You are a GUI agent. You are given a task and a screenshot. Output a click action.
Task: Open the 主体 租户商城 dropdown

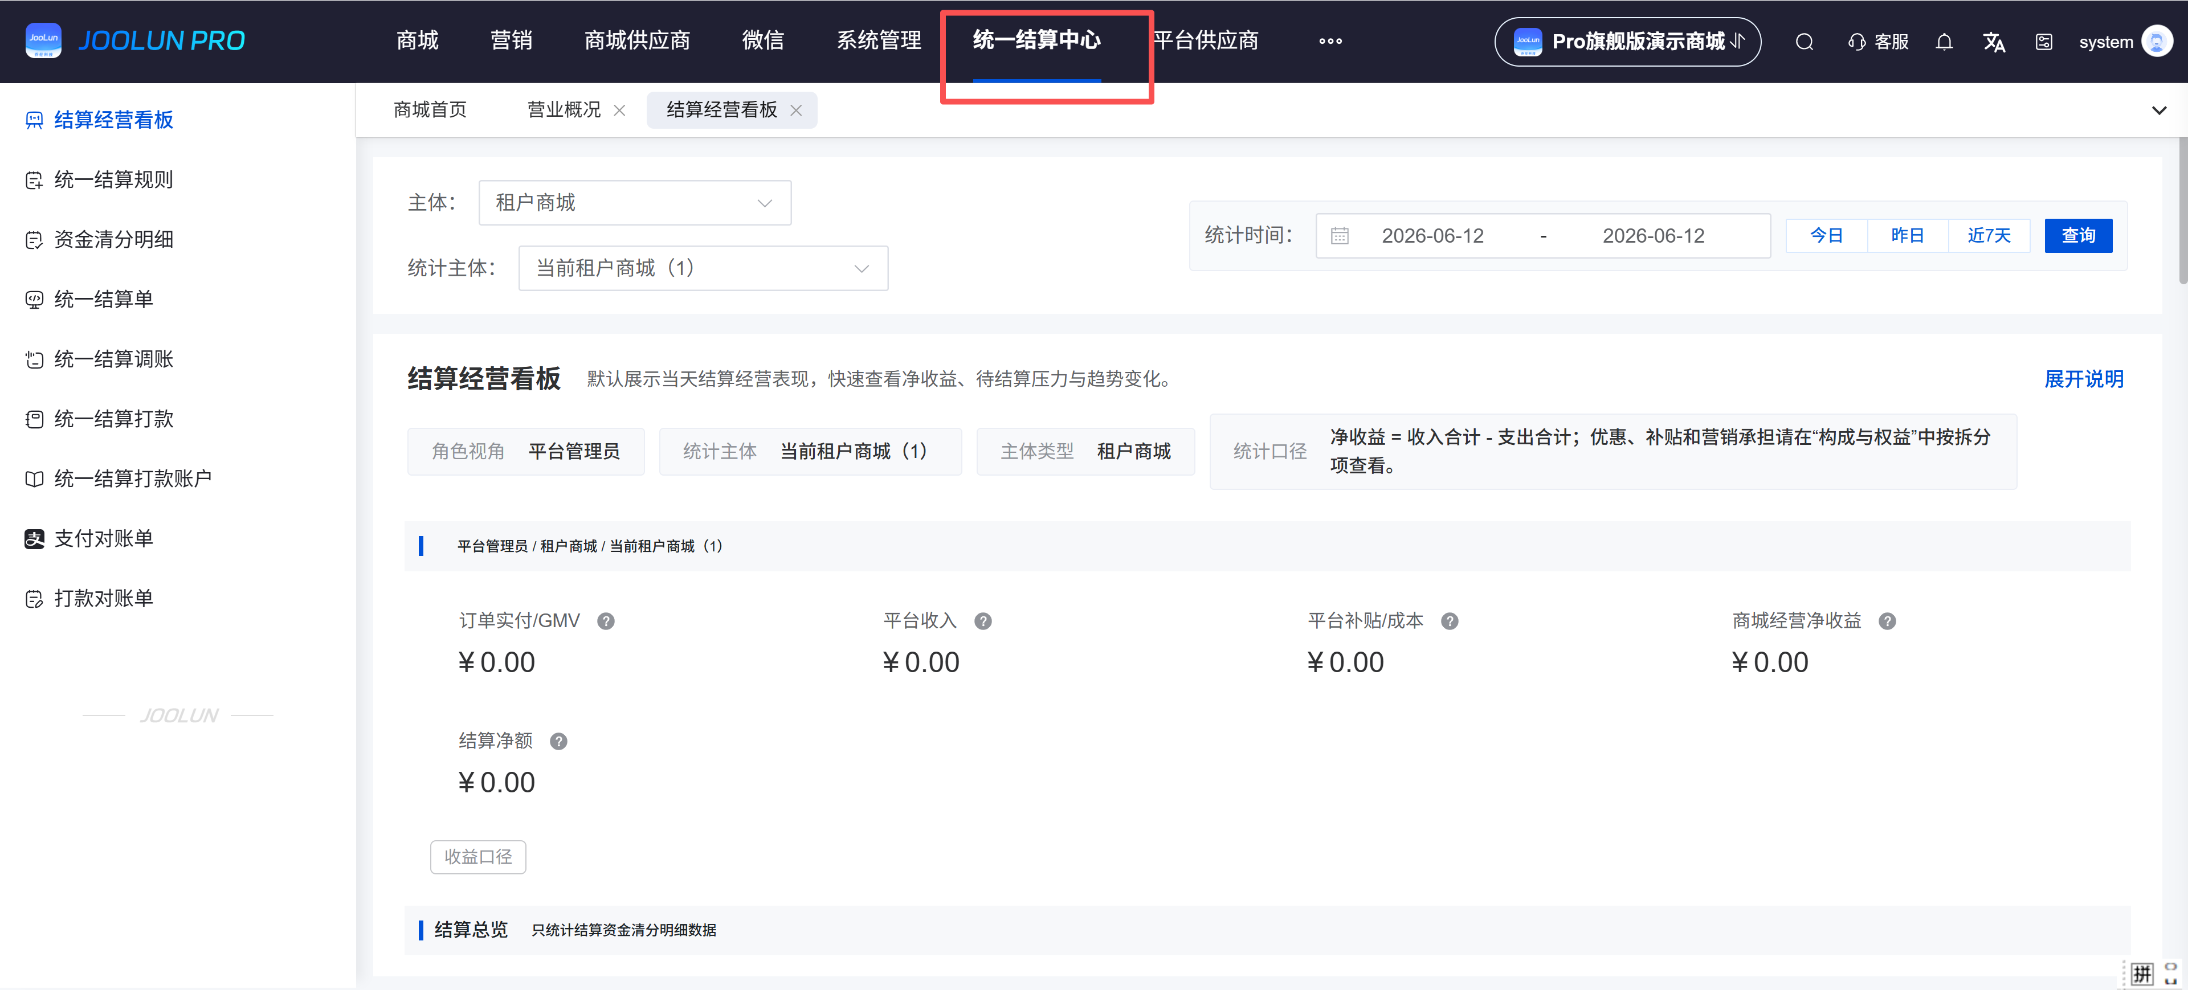(635, 203)
